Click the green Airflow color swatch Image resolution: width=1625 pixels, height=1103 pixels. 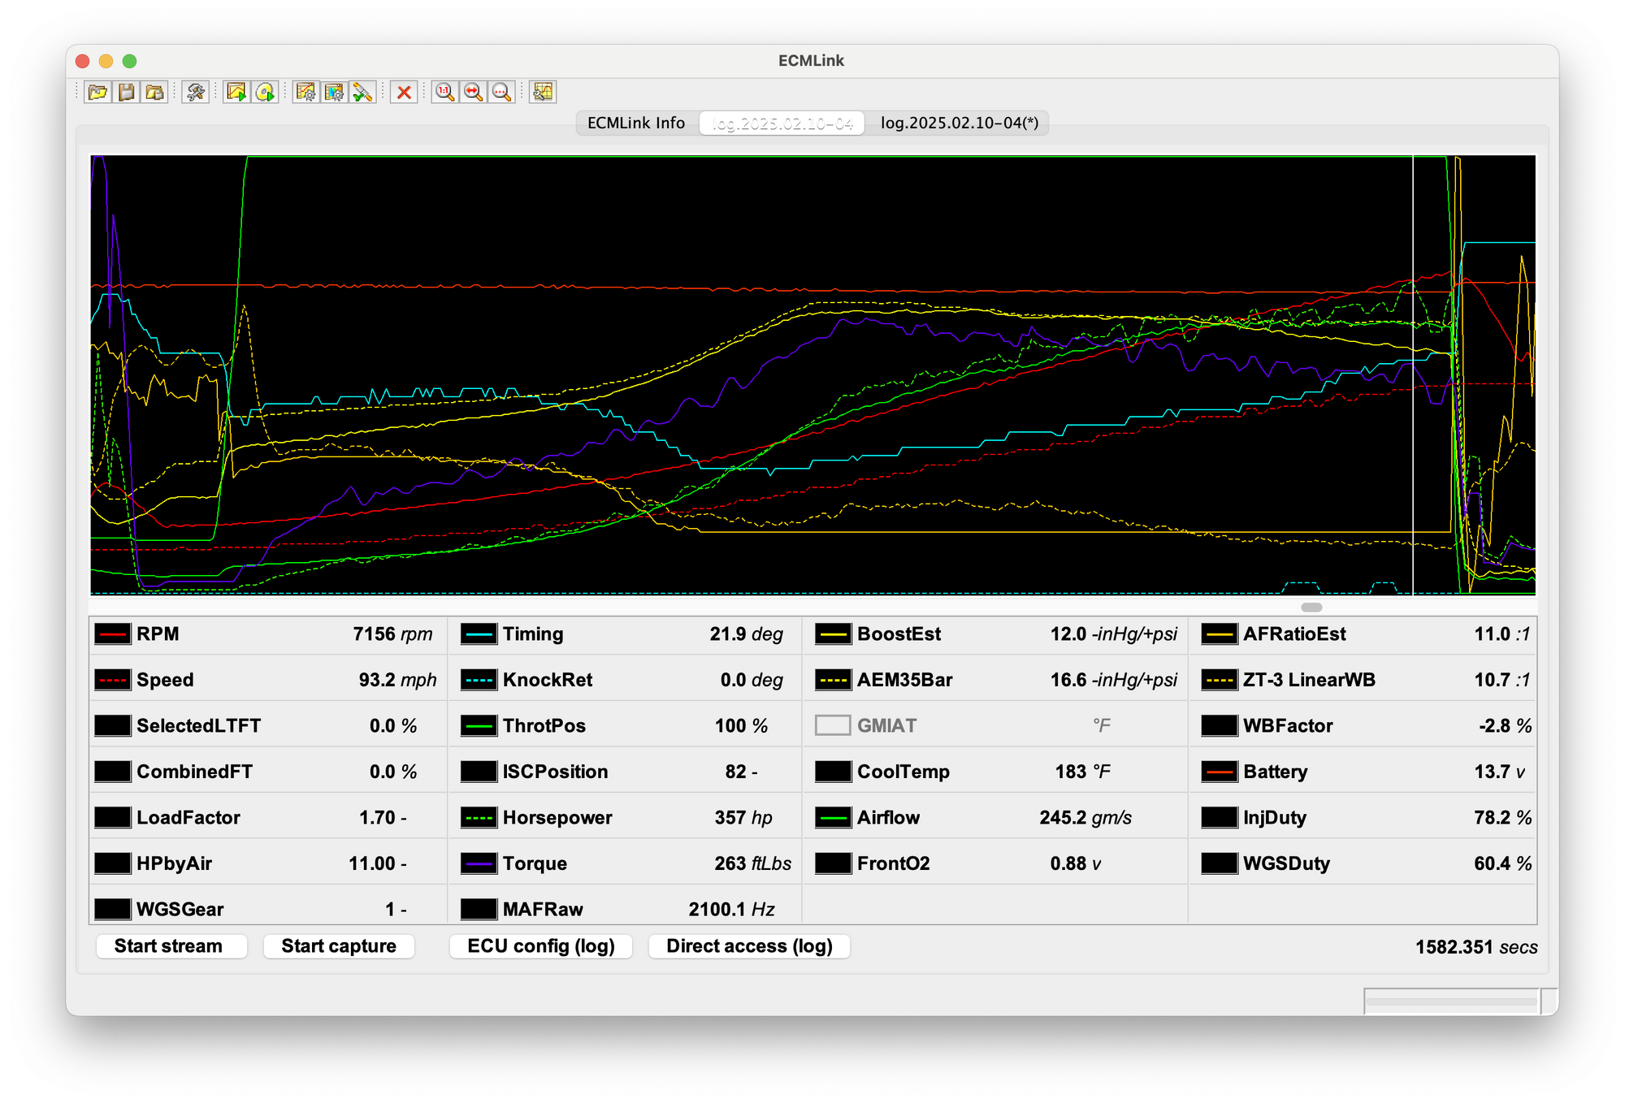click(833, 817)
